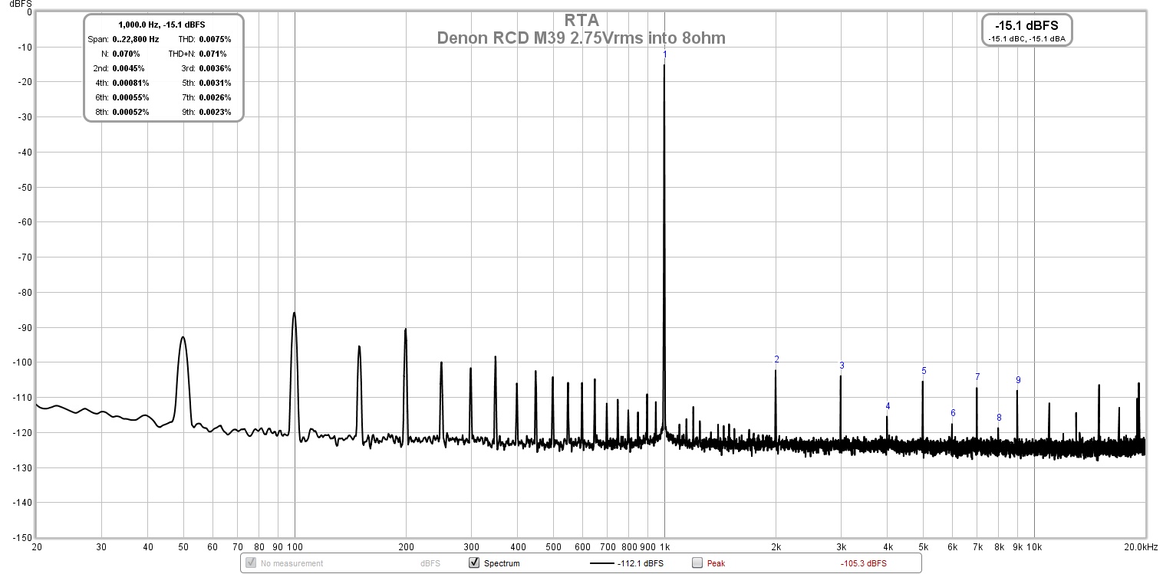Click the fundamental marker 1 at 1 kHz
Screen dimensions: 1163x574
click(665, 55)
